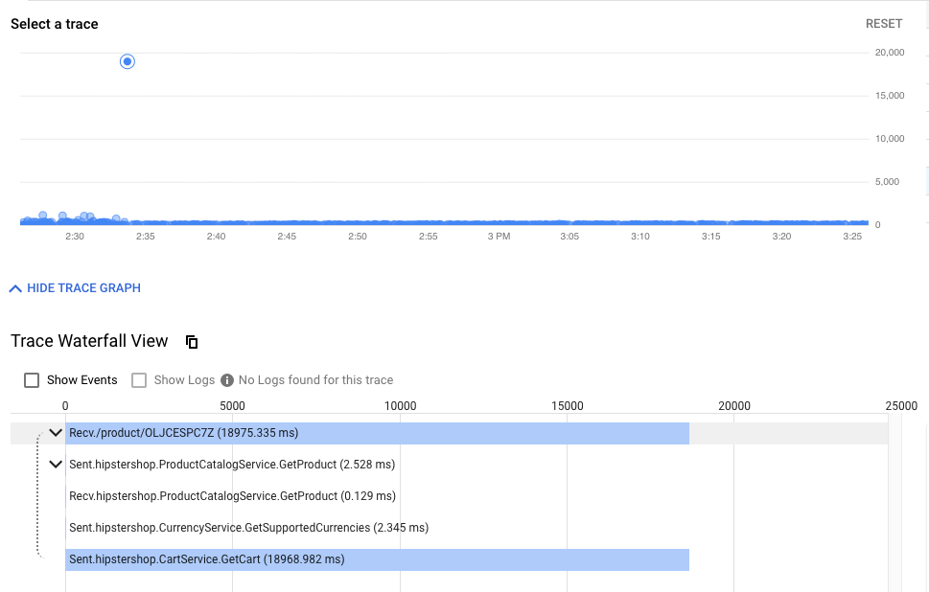Select the Recv ProductCatalogService.GetProduct 0.129 ms span
Image resolution: width=929 pixels, height=592 pixels.
(232, 496)
